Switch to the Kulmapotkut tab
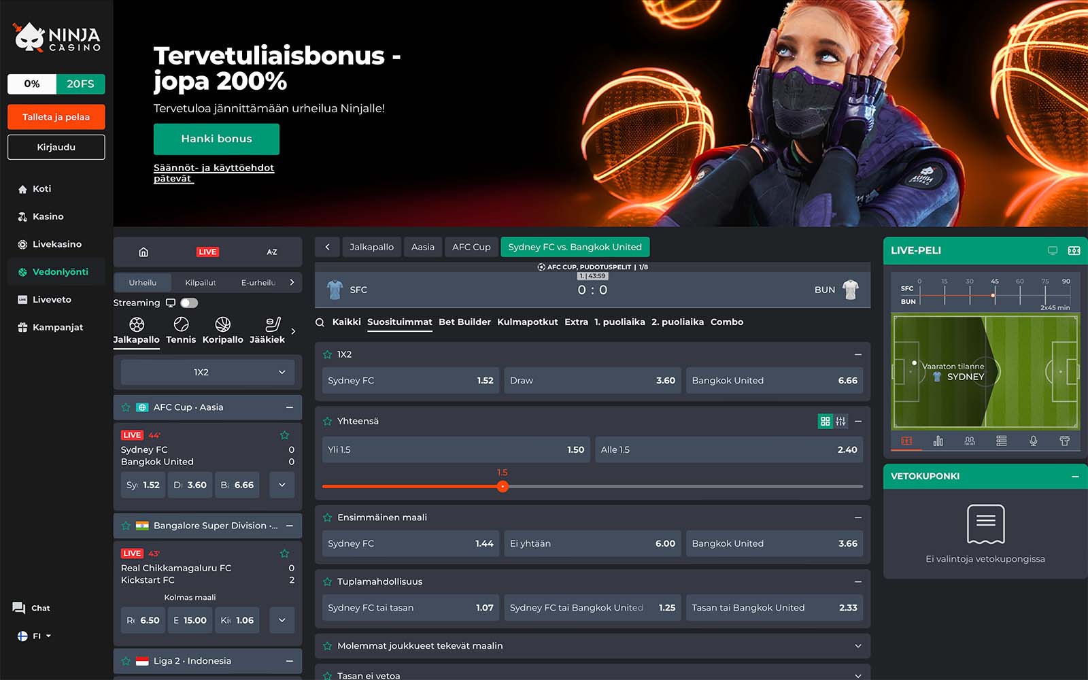 (x=528, y=322)
